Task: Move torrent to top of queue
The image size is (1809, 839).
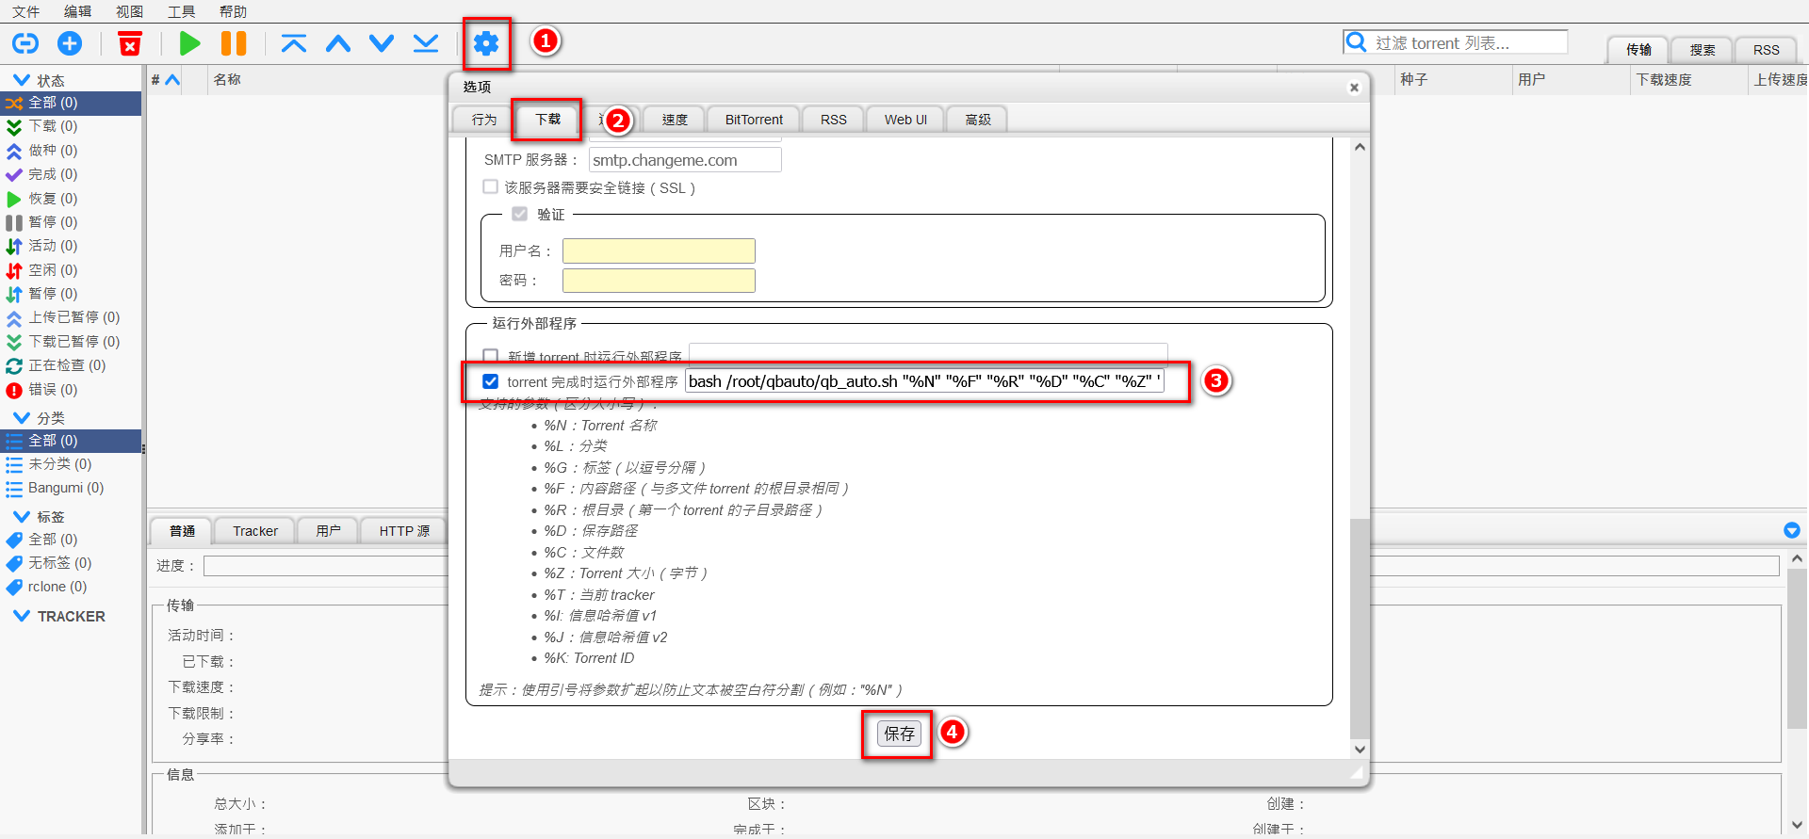Action: click(294, 43)
